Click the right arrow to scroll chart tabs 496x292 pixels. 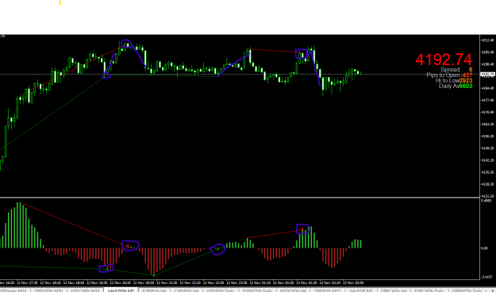(494, 290)
